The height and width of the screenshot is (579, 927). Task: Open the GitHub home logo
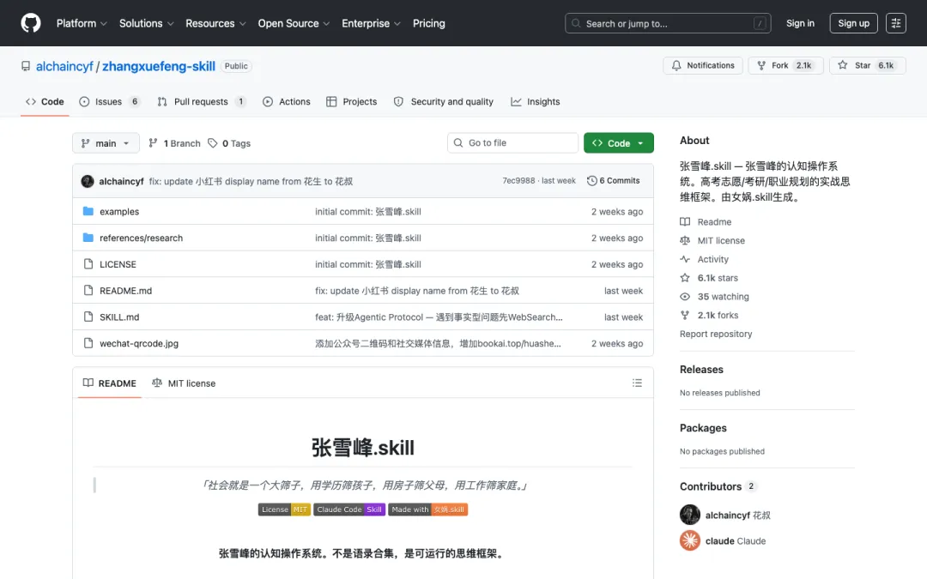[x=31, y=23]
